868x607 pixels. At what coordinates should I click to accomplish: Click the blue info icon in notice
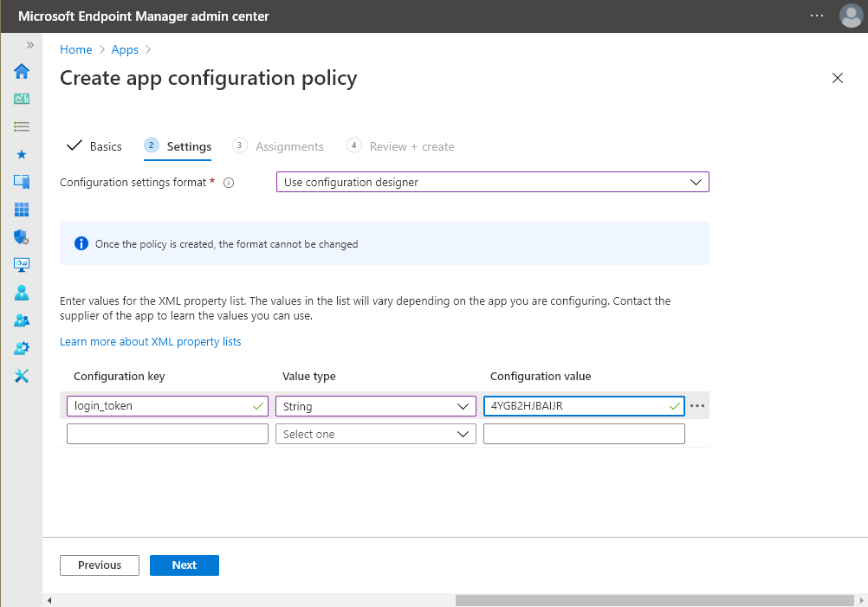click(x=81, y=243)
